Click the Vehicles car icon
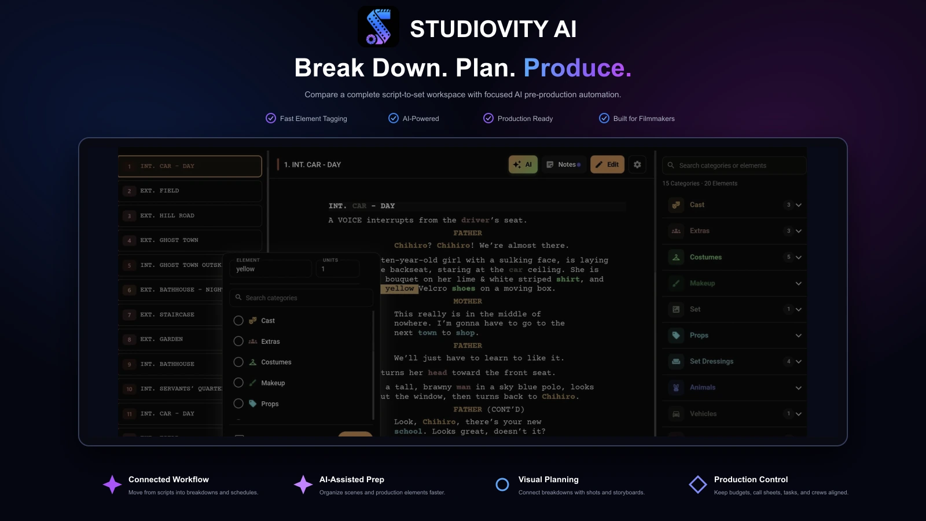 [676, 414]
